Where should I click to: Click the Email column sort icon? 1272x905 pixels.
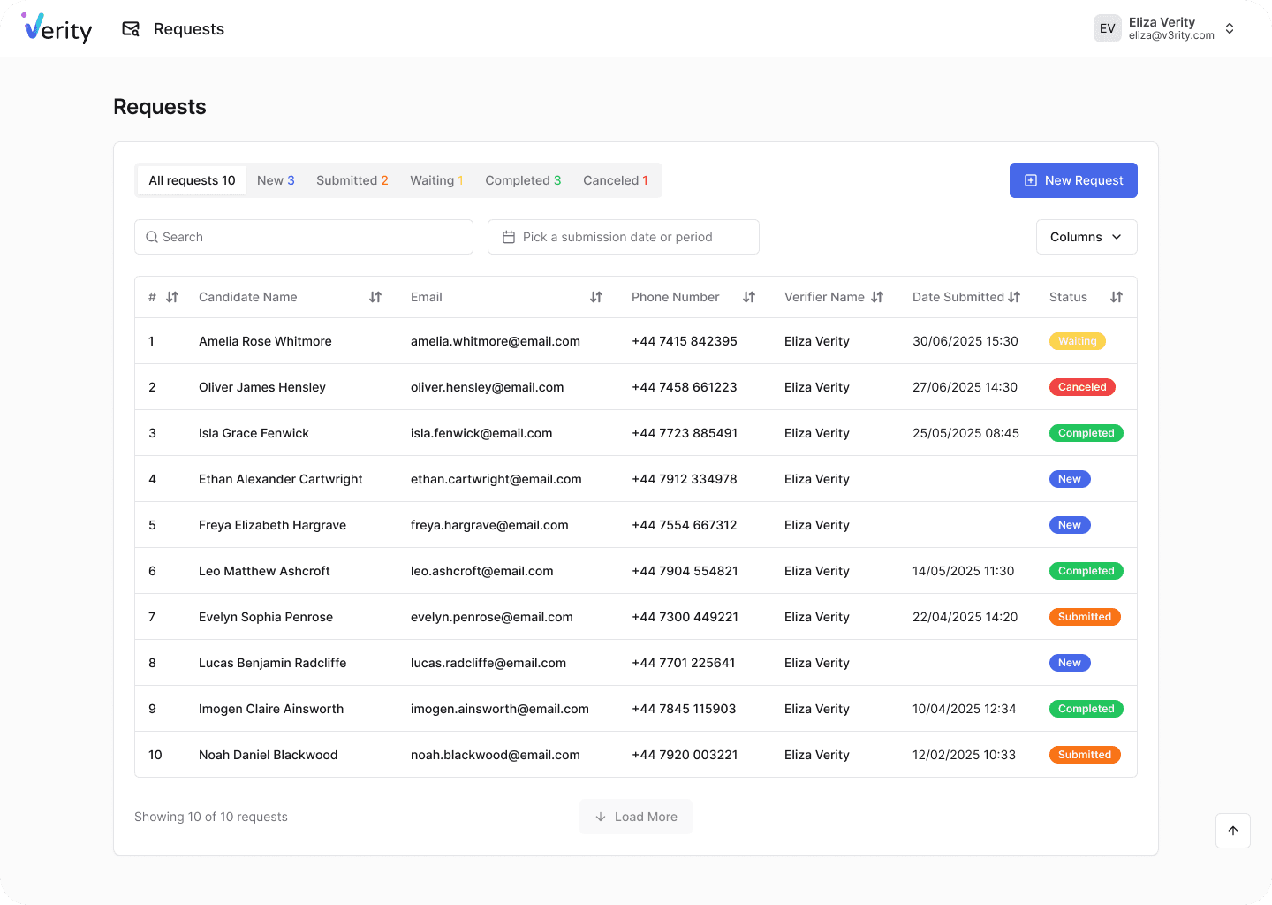point(596,297)
